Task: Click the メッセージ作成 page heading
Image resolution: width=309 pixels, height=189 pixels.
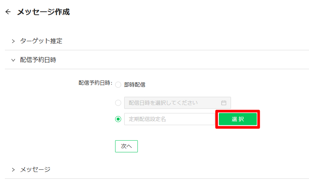Action: tap(43, 12)
